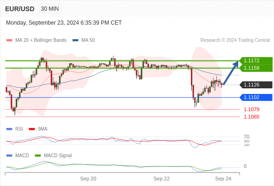Click the MACD legend label
Screen dimensions: 274x186
pos(22,156)
